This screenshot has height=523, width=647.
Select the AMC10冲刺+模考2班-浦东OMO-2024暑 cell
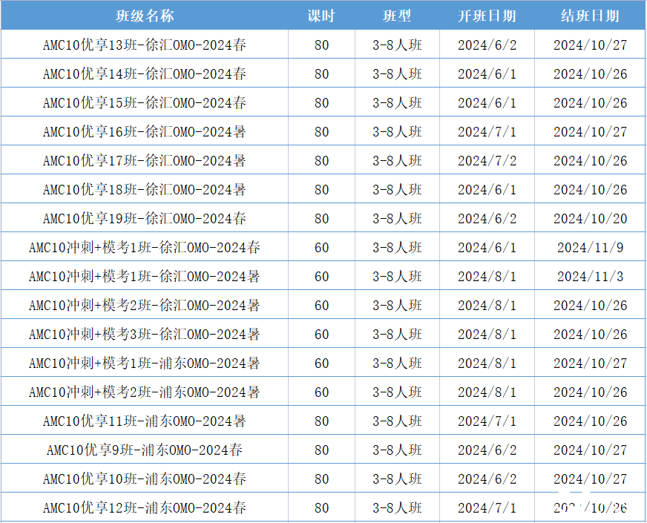tap(145, 392)
